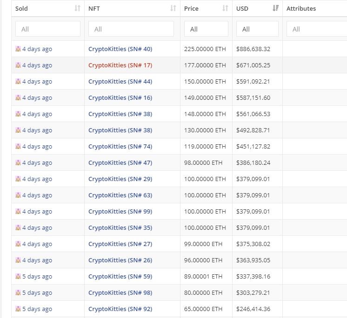Open the USD column filter box
Image resolution: width=347 pixels, height=318 pixels.
click(x=257, y=29)
